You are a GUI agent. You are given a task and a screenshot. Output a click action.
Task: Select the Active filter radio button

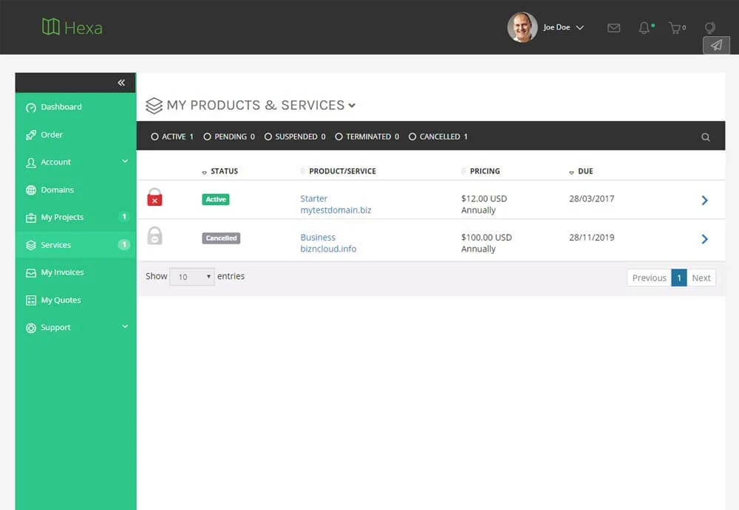coord(154,137)
